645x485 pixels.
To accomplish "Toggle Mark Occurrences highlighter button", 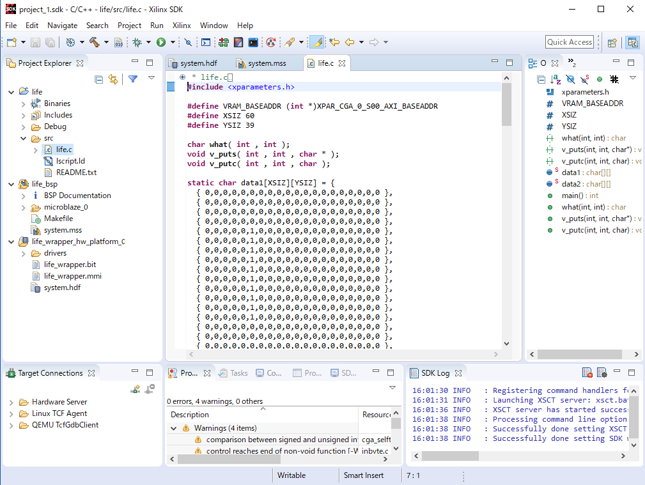I will click(316, 42).
